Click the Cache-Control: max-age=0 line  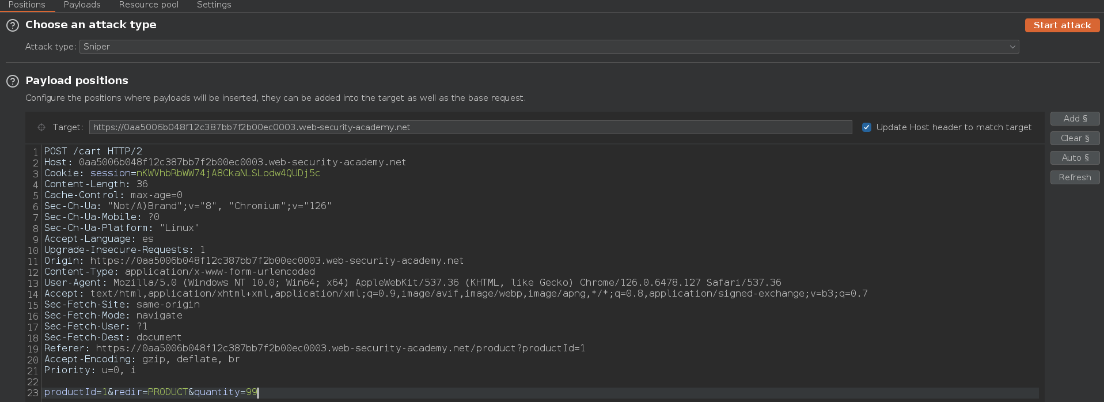click(113, 195)
